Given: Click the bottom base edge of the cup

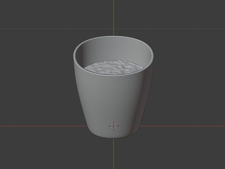Looking at the screenshot, I should [x=113, y=138].
